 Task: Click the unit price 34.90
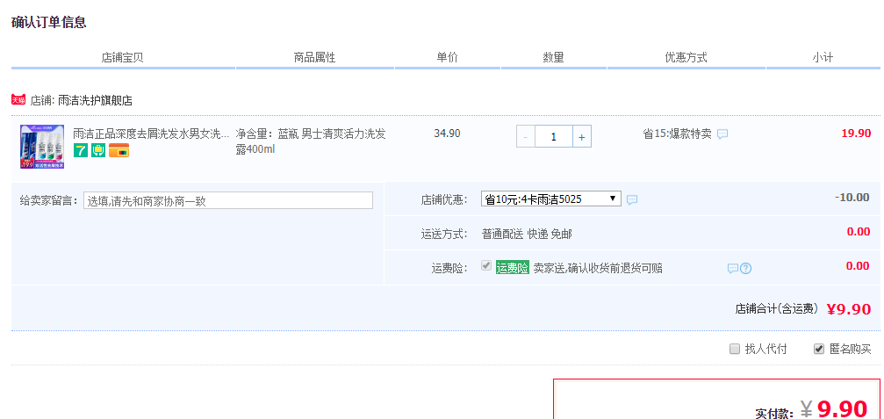(x=447, y=134)
